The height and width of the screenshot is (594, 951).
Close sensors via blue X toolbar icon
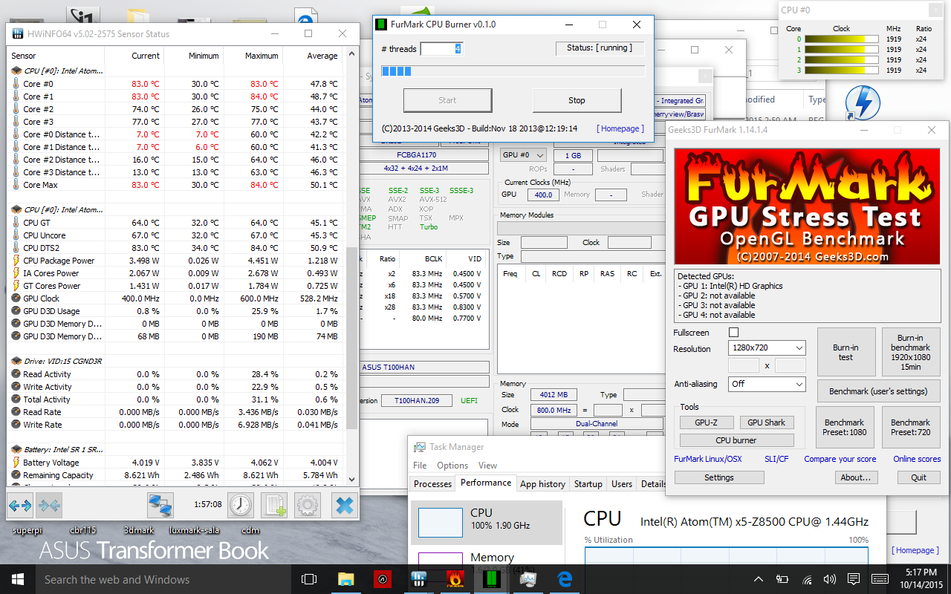tap(344, 506)
